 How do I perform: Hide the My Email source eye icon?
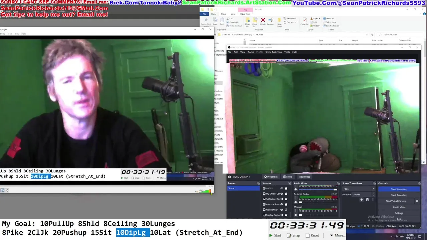click(282, 194)
